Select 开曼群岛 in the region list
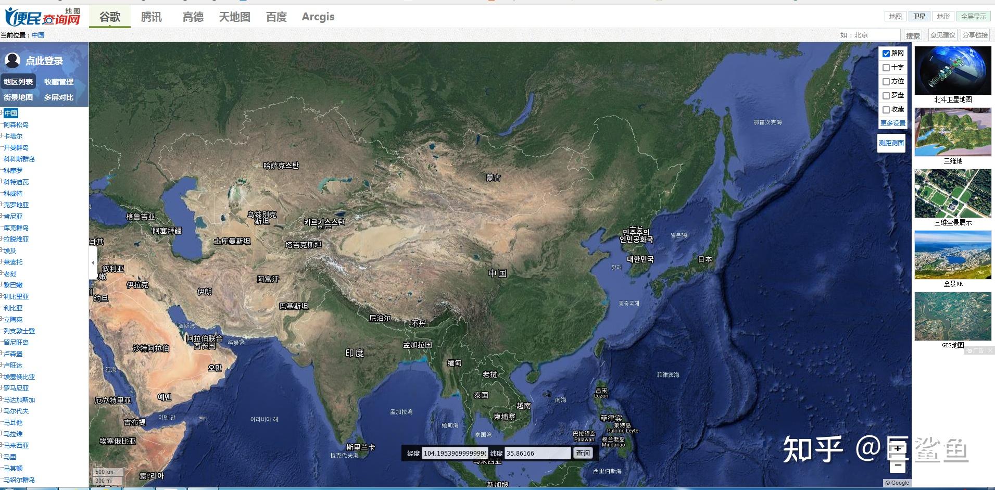The image size is (995, 490). pos(16,147)
